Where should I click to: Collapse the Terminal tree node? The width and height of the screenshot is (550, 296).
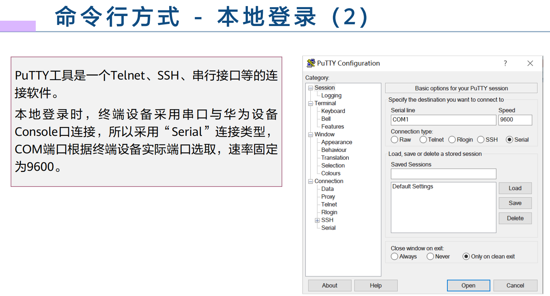pos(310,103)
